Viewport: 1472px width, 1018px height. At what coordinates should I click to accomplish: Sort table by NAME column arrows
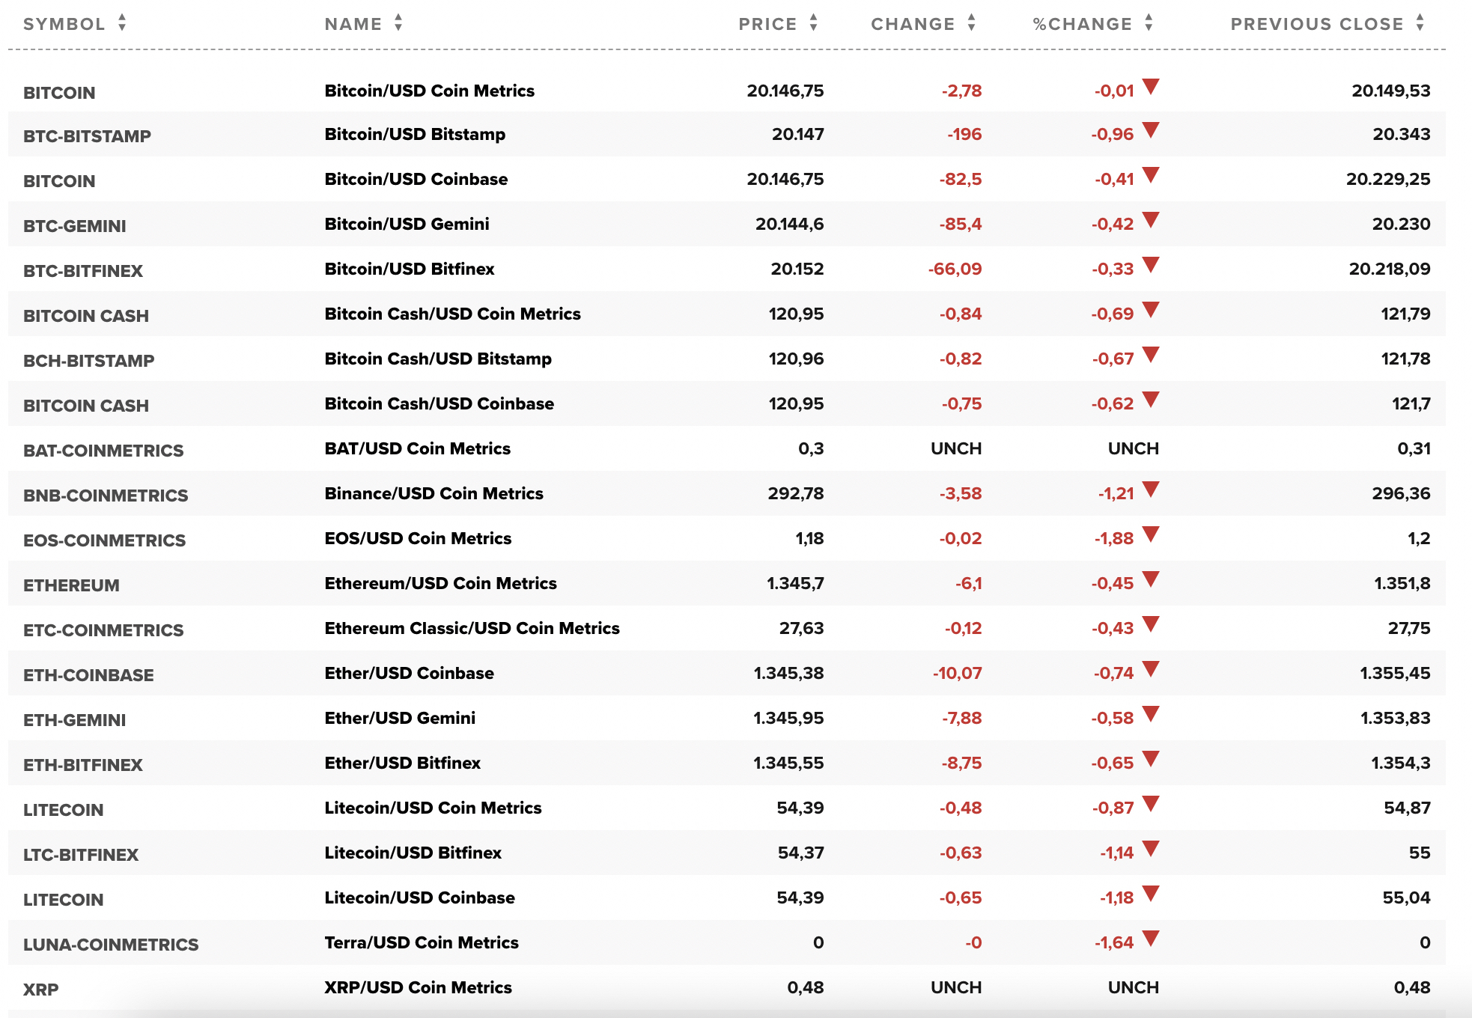pyautogui.click(x=398, y=23)
